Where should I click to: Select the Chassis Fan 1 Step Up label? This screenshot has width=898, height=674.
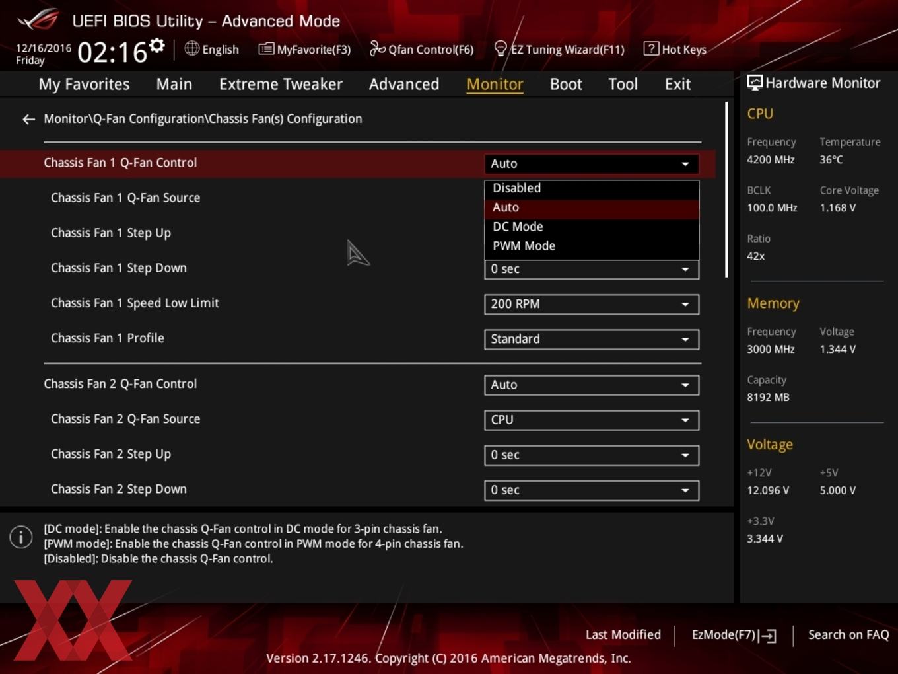pos(111,233)
